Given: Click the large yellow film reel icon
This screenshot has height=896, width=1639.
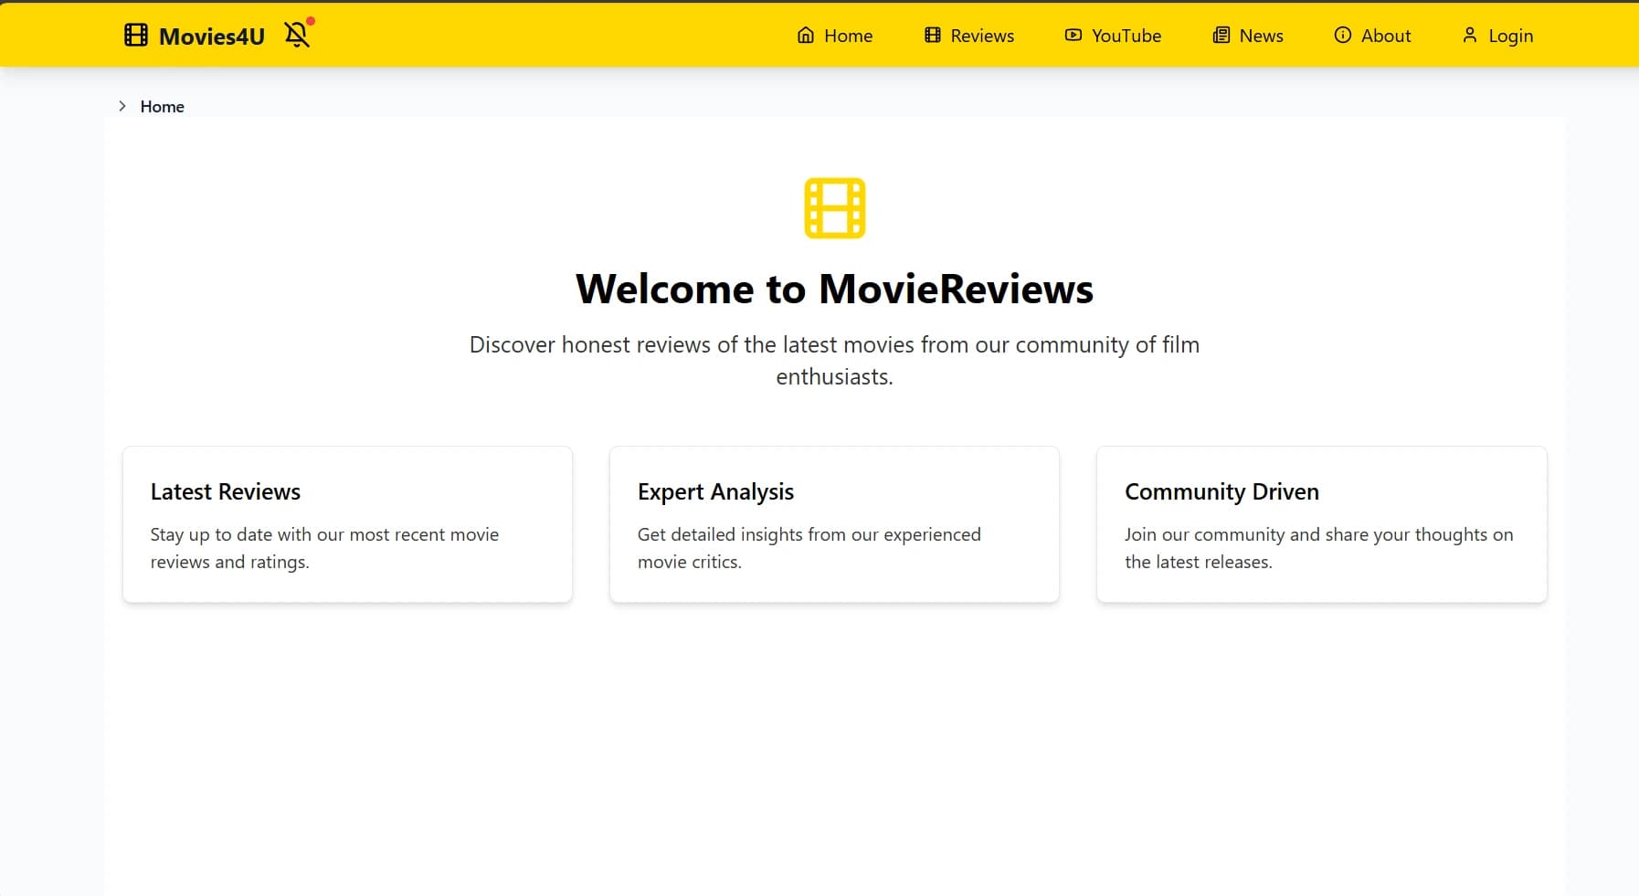Looking at the screenshot, I should click(833, 207).
